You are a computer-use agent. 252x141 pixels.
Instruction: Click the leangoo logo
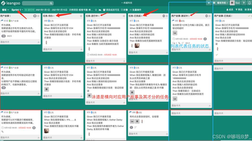point(11,3)
